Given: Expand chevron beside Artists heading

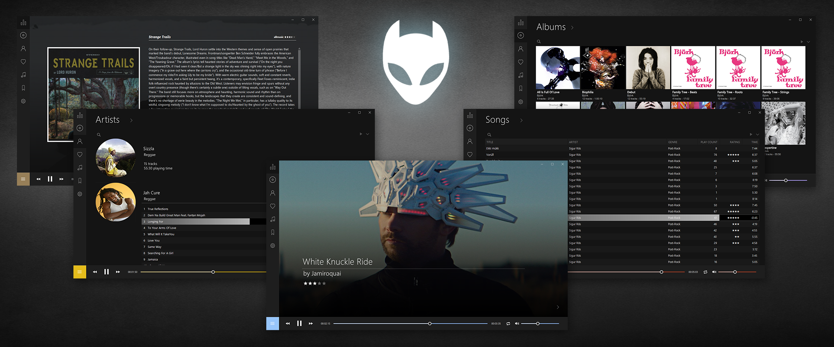Looking at the screenshot, I should point(131,121).
